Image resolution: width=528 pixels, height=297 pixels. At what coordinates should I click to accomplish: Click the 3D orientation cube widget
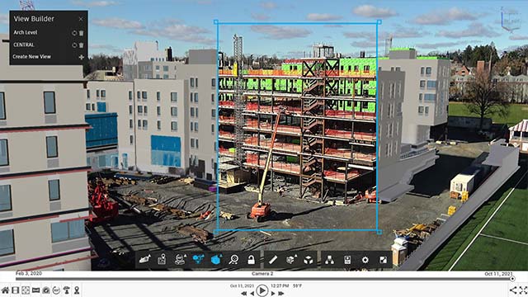click(x=511, y=20)
